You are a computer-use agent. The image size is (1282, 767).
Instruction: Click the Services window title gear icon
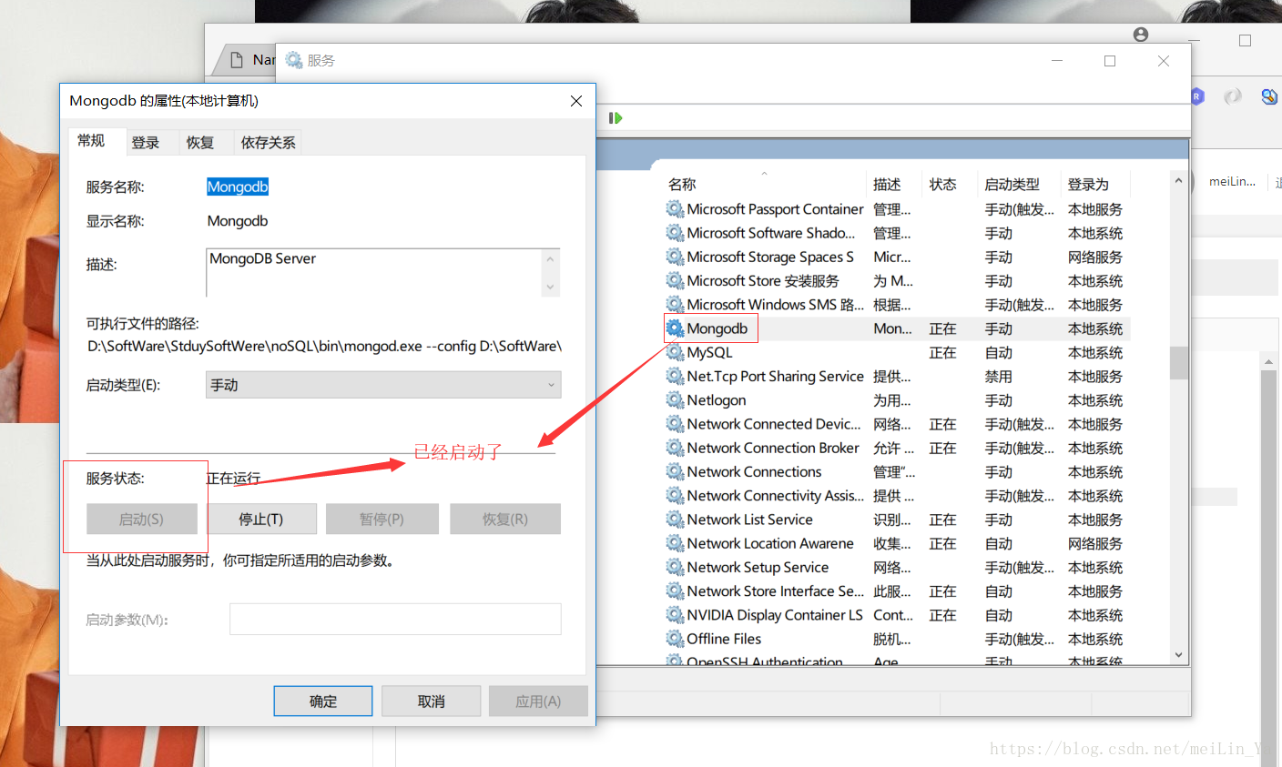tap(294, 60)
